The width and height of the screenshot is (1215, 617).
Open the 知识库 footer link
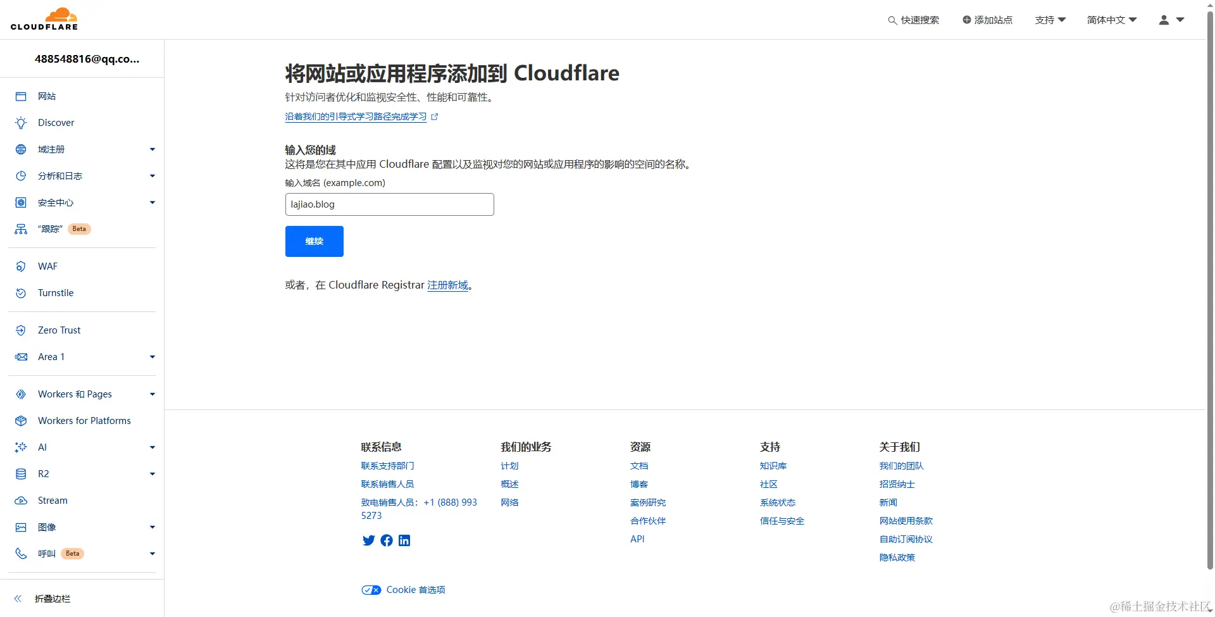pyautogui.click(x=773, y=466)
